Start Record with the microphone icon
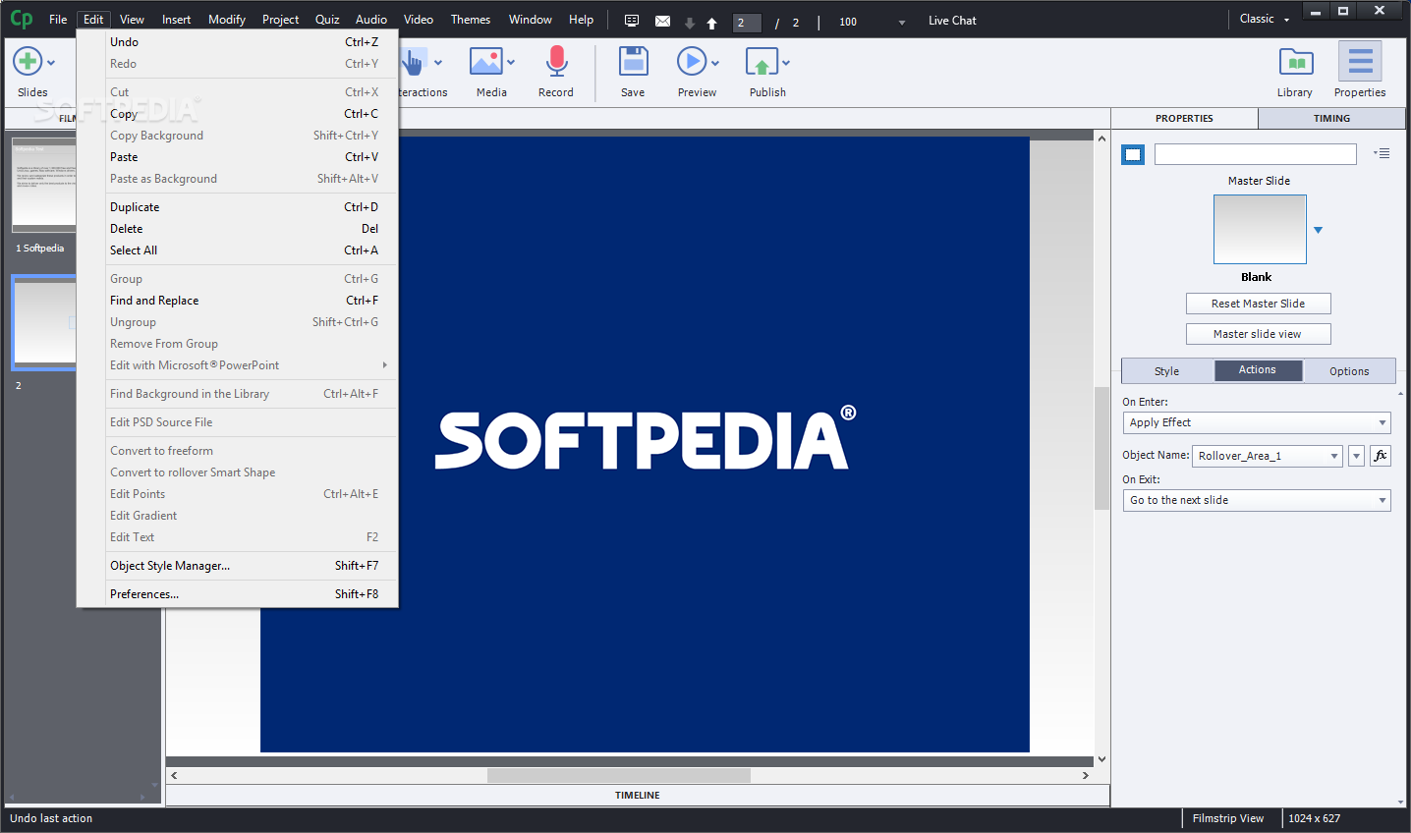1411x833 pixels. coord(556,62)
